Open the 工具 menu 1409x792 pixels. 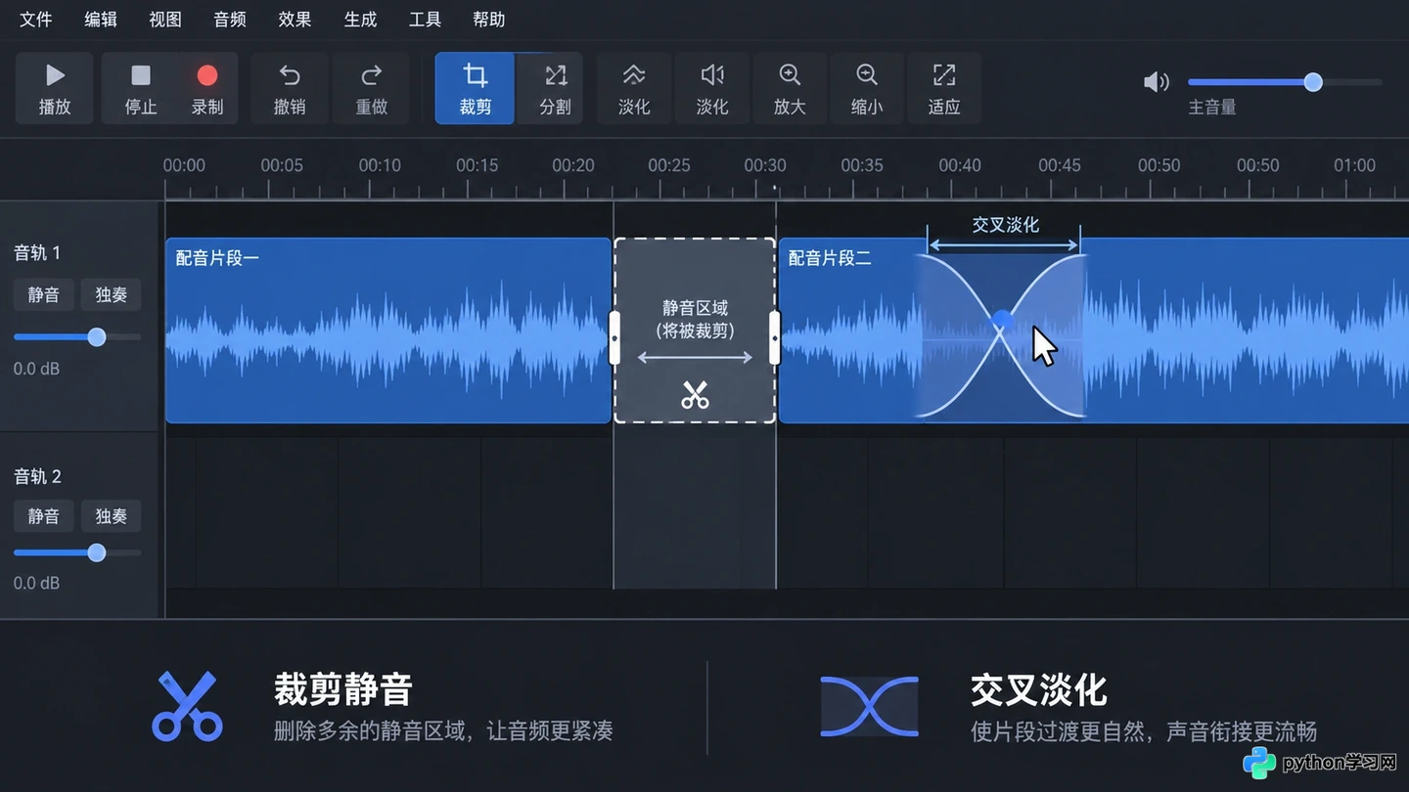point(425,20)
